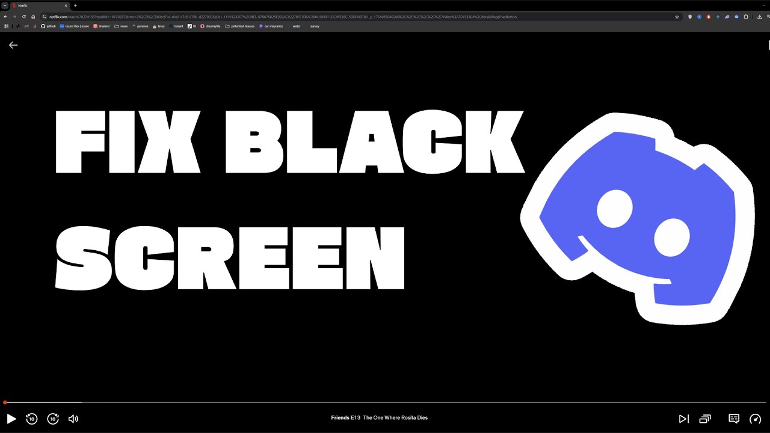The image size is (770, 433).
Task: View site information for netflix.com
Action: pyautogui.click(x=45, y=17)
